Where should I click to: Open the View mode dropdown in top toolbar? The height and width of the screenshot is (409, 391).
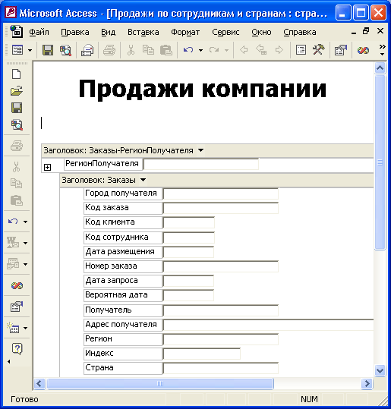pyautogui.click(x=30, y=50)
